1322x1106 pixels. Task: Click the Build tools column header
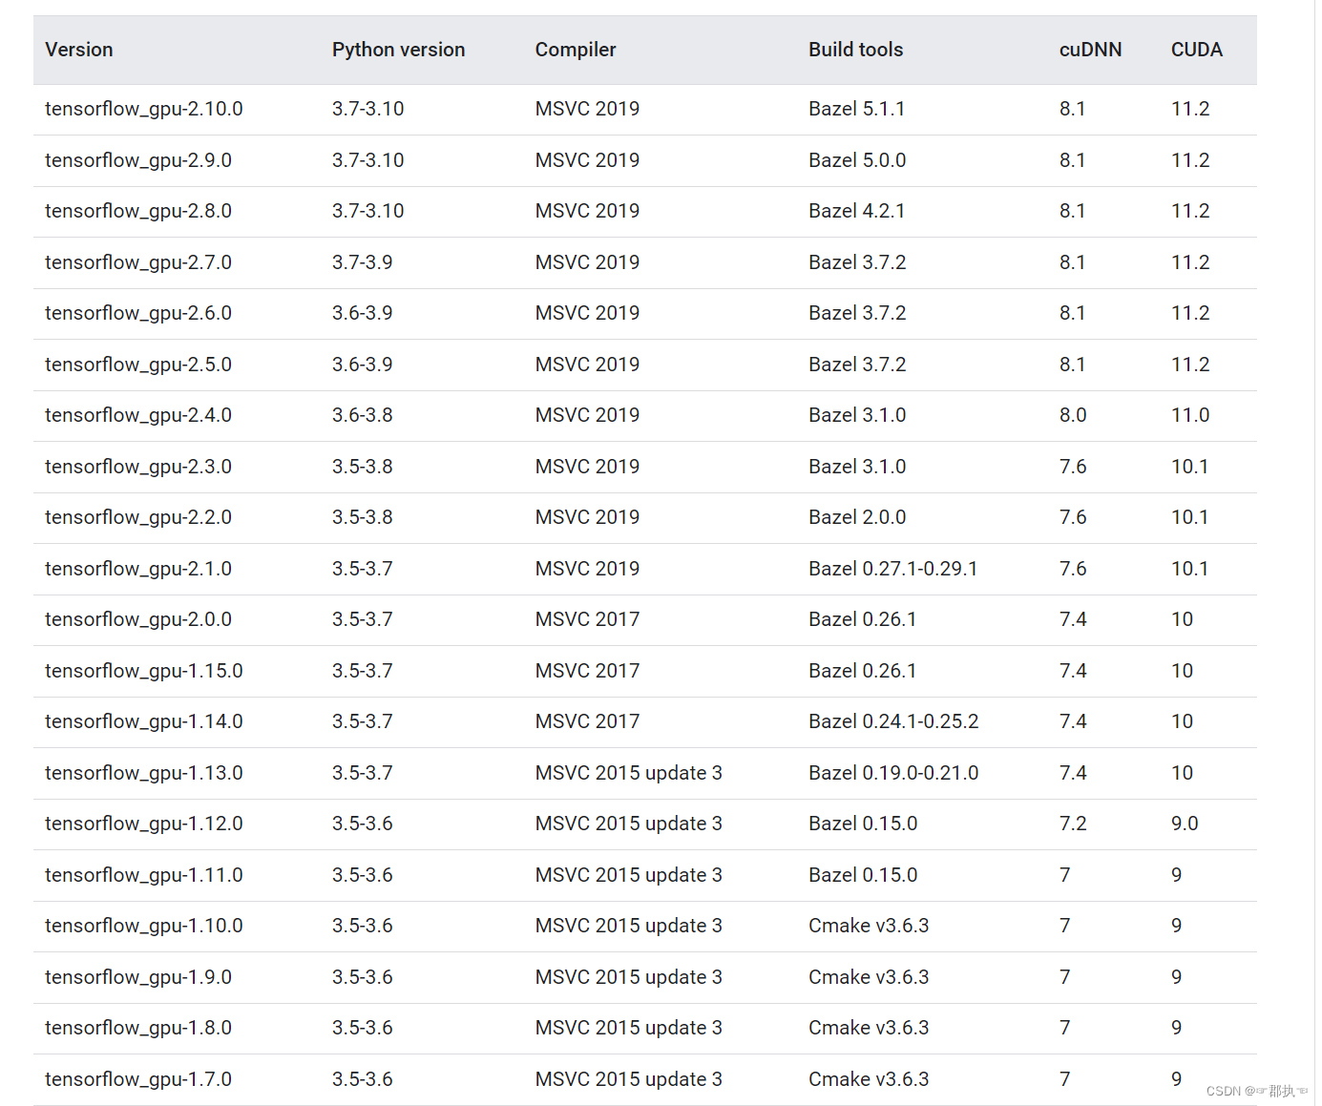856,50
